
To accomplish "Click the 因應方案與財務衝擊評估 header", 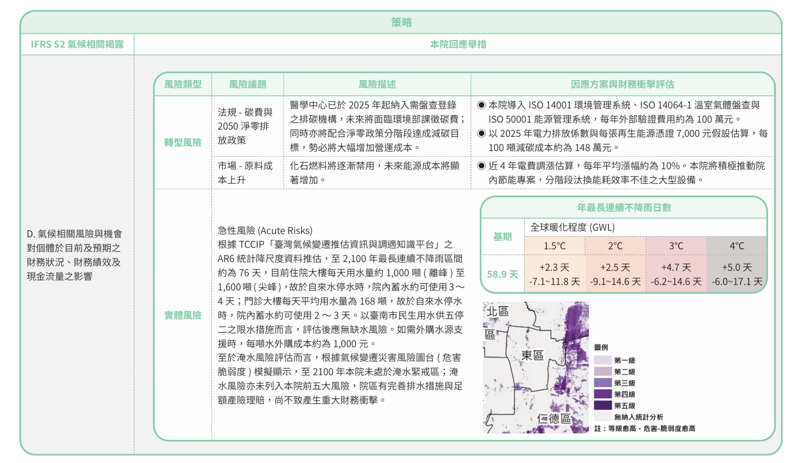I will (622, 84).
